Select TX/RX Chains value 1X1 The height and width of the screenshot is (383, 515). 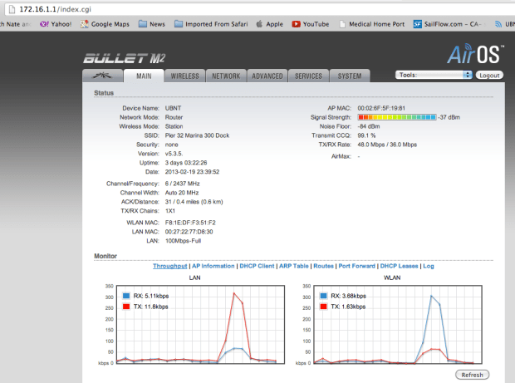(x=170, y=211)
